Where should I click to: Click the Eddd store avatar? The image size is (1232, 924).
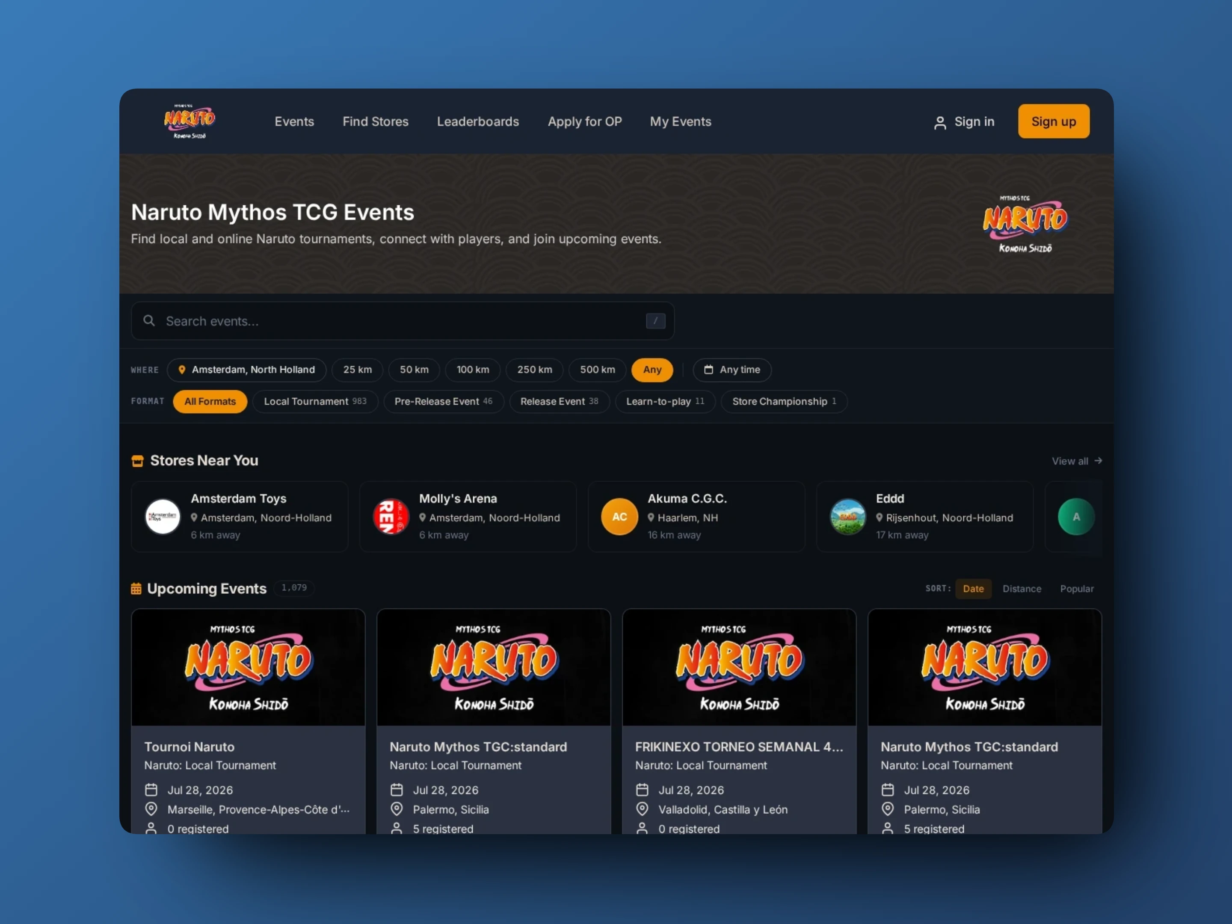pos(848,516)
